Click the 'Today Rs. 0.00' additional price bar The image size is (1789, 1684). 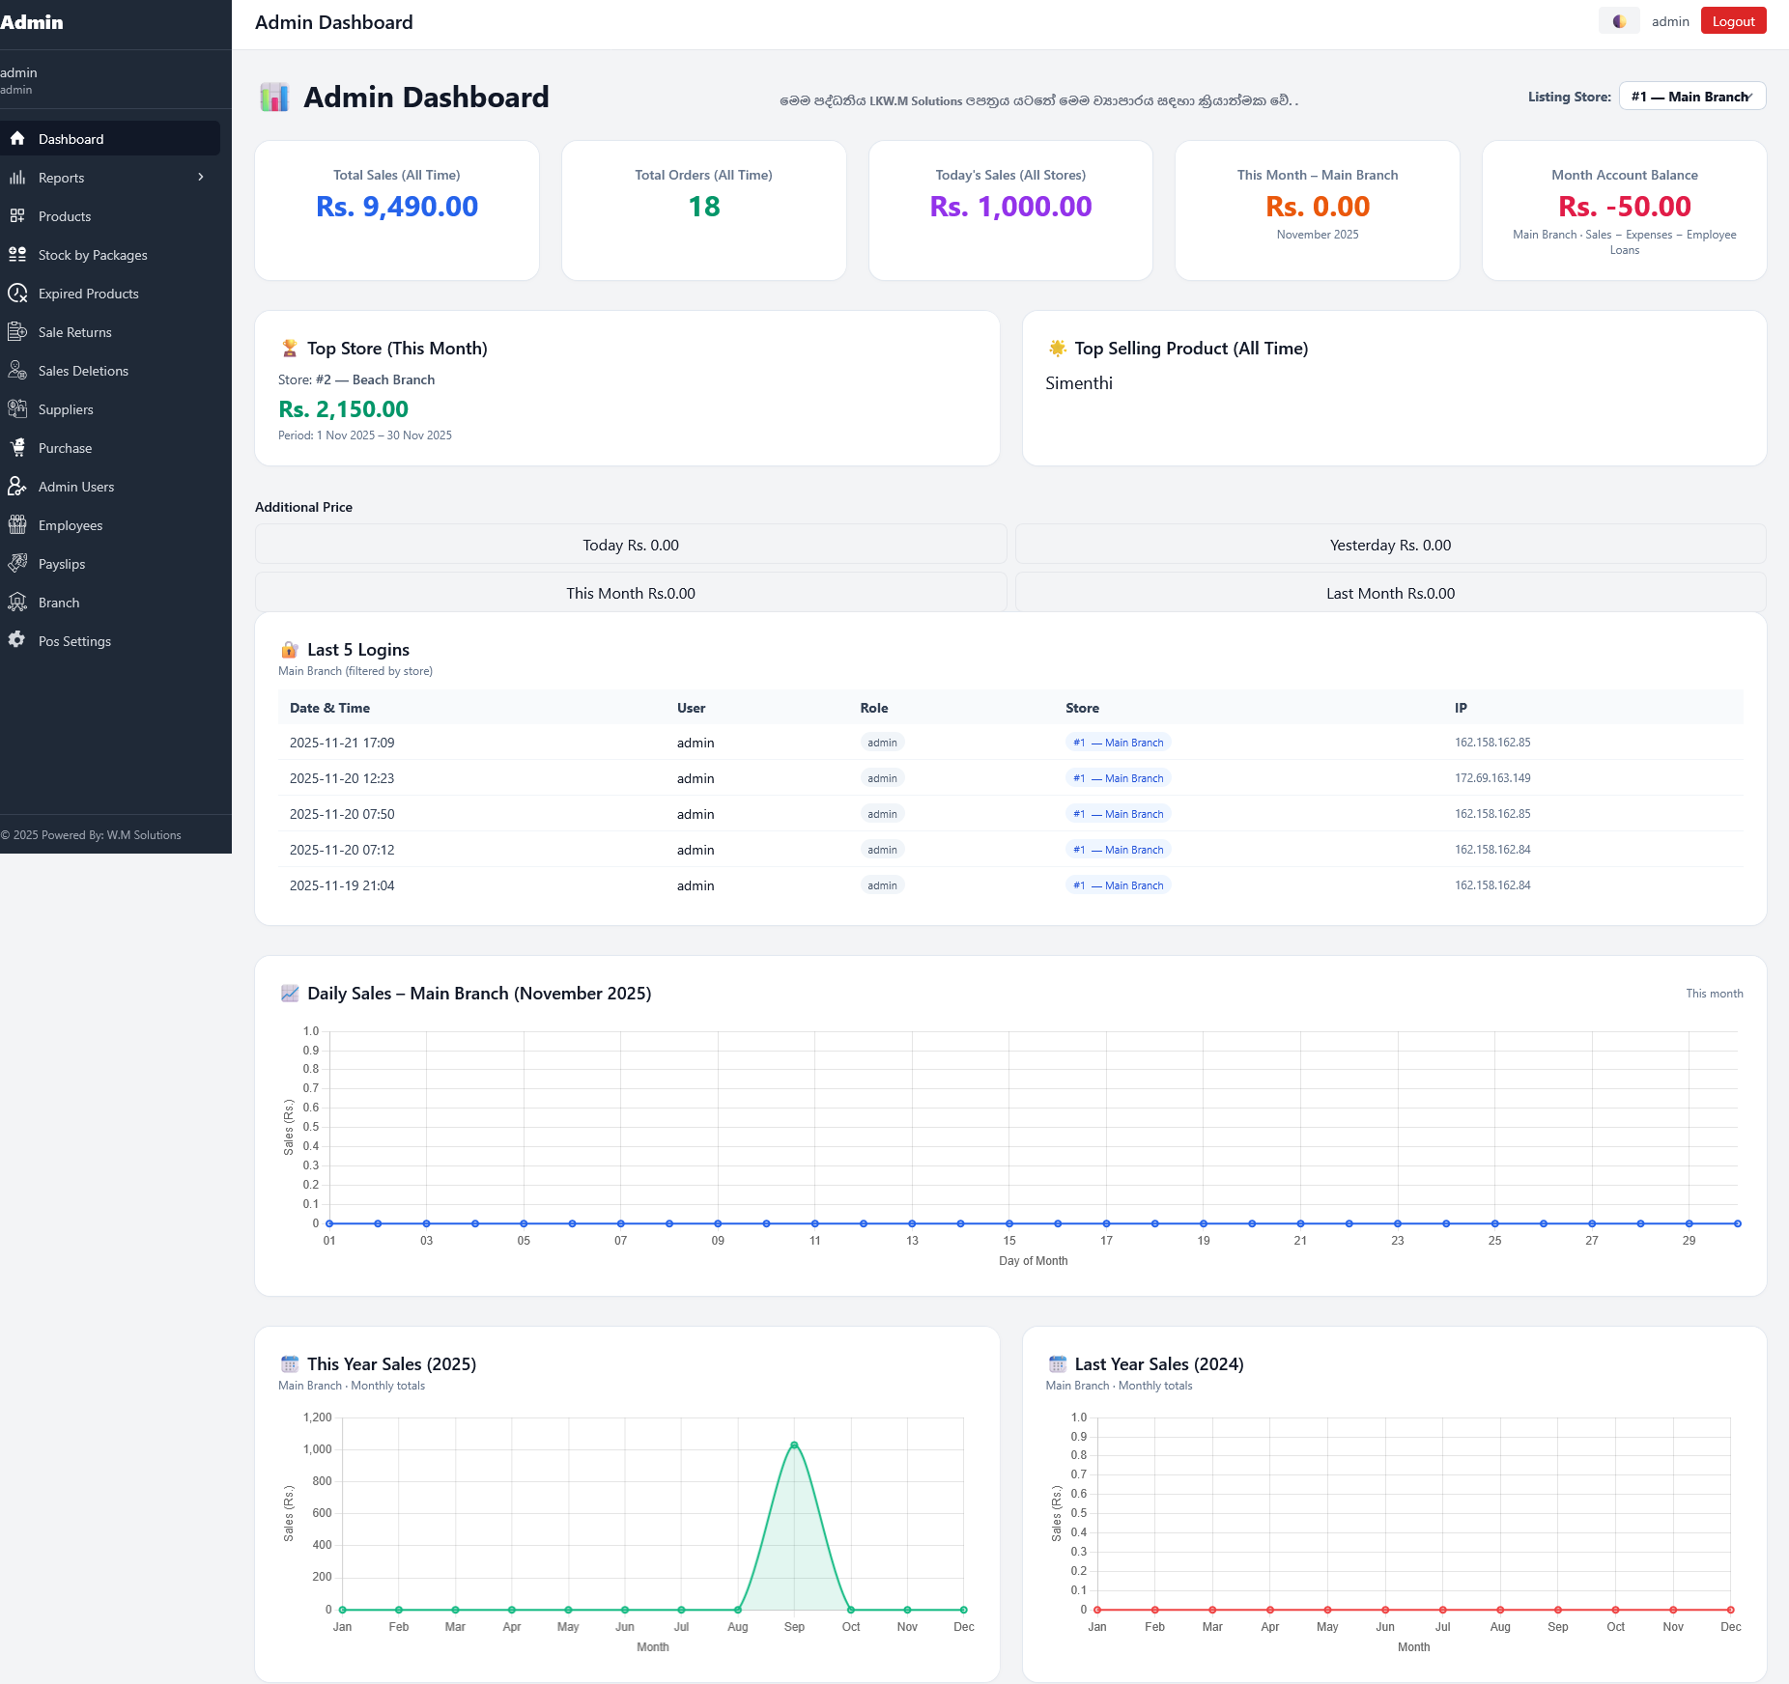point(630,544)
